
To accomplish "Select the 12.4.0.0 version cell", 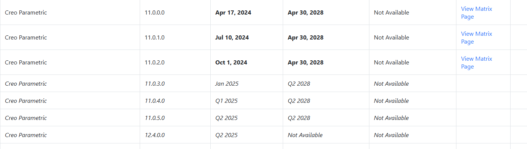I will (x=155, y=135).
